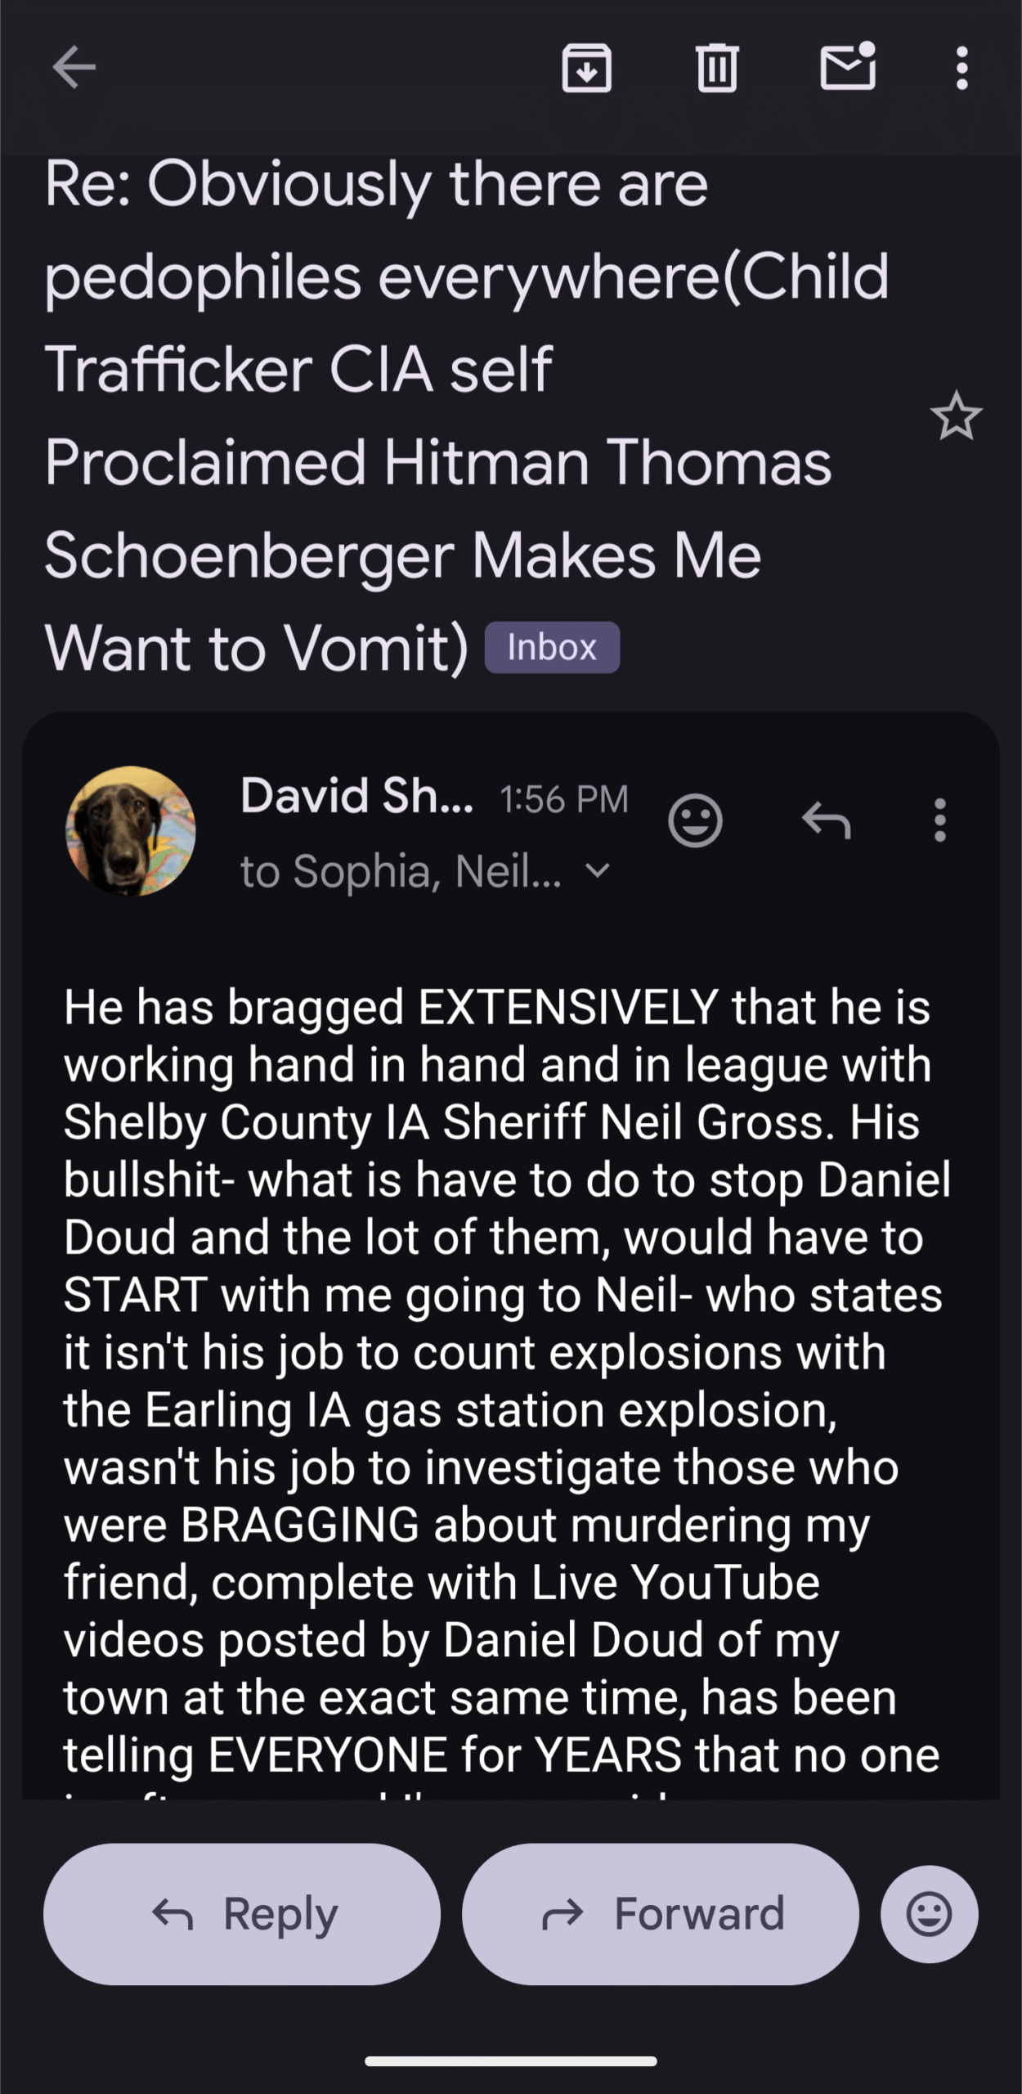Star this email conversation

click(x=955, y=416)
